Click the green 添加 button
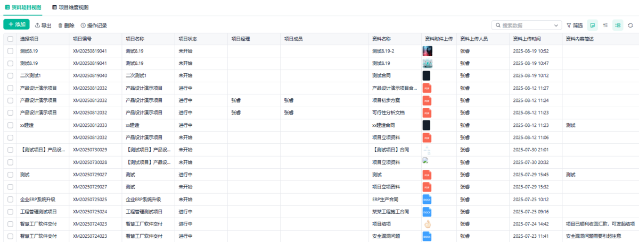 point(17,24)
